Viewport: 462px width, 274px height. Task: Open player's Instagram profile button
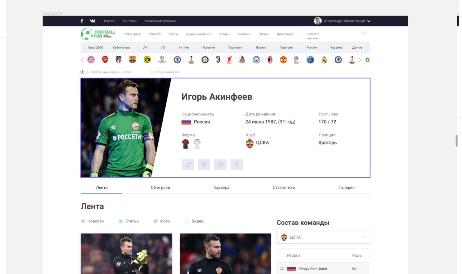coord(220,165)
